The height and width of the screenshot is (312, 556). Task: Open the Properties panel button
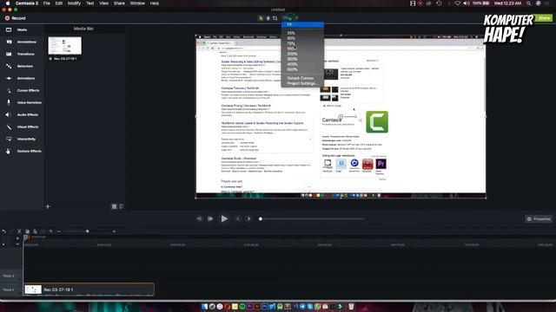tap(539, 219)
